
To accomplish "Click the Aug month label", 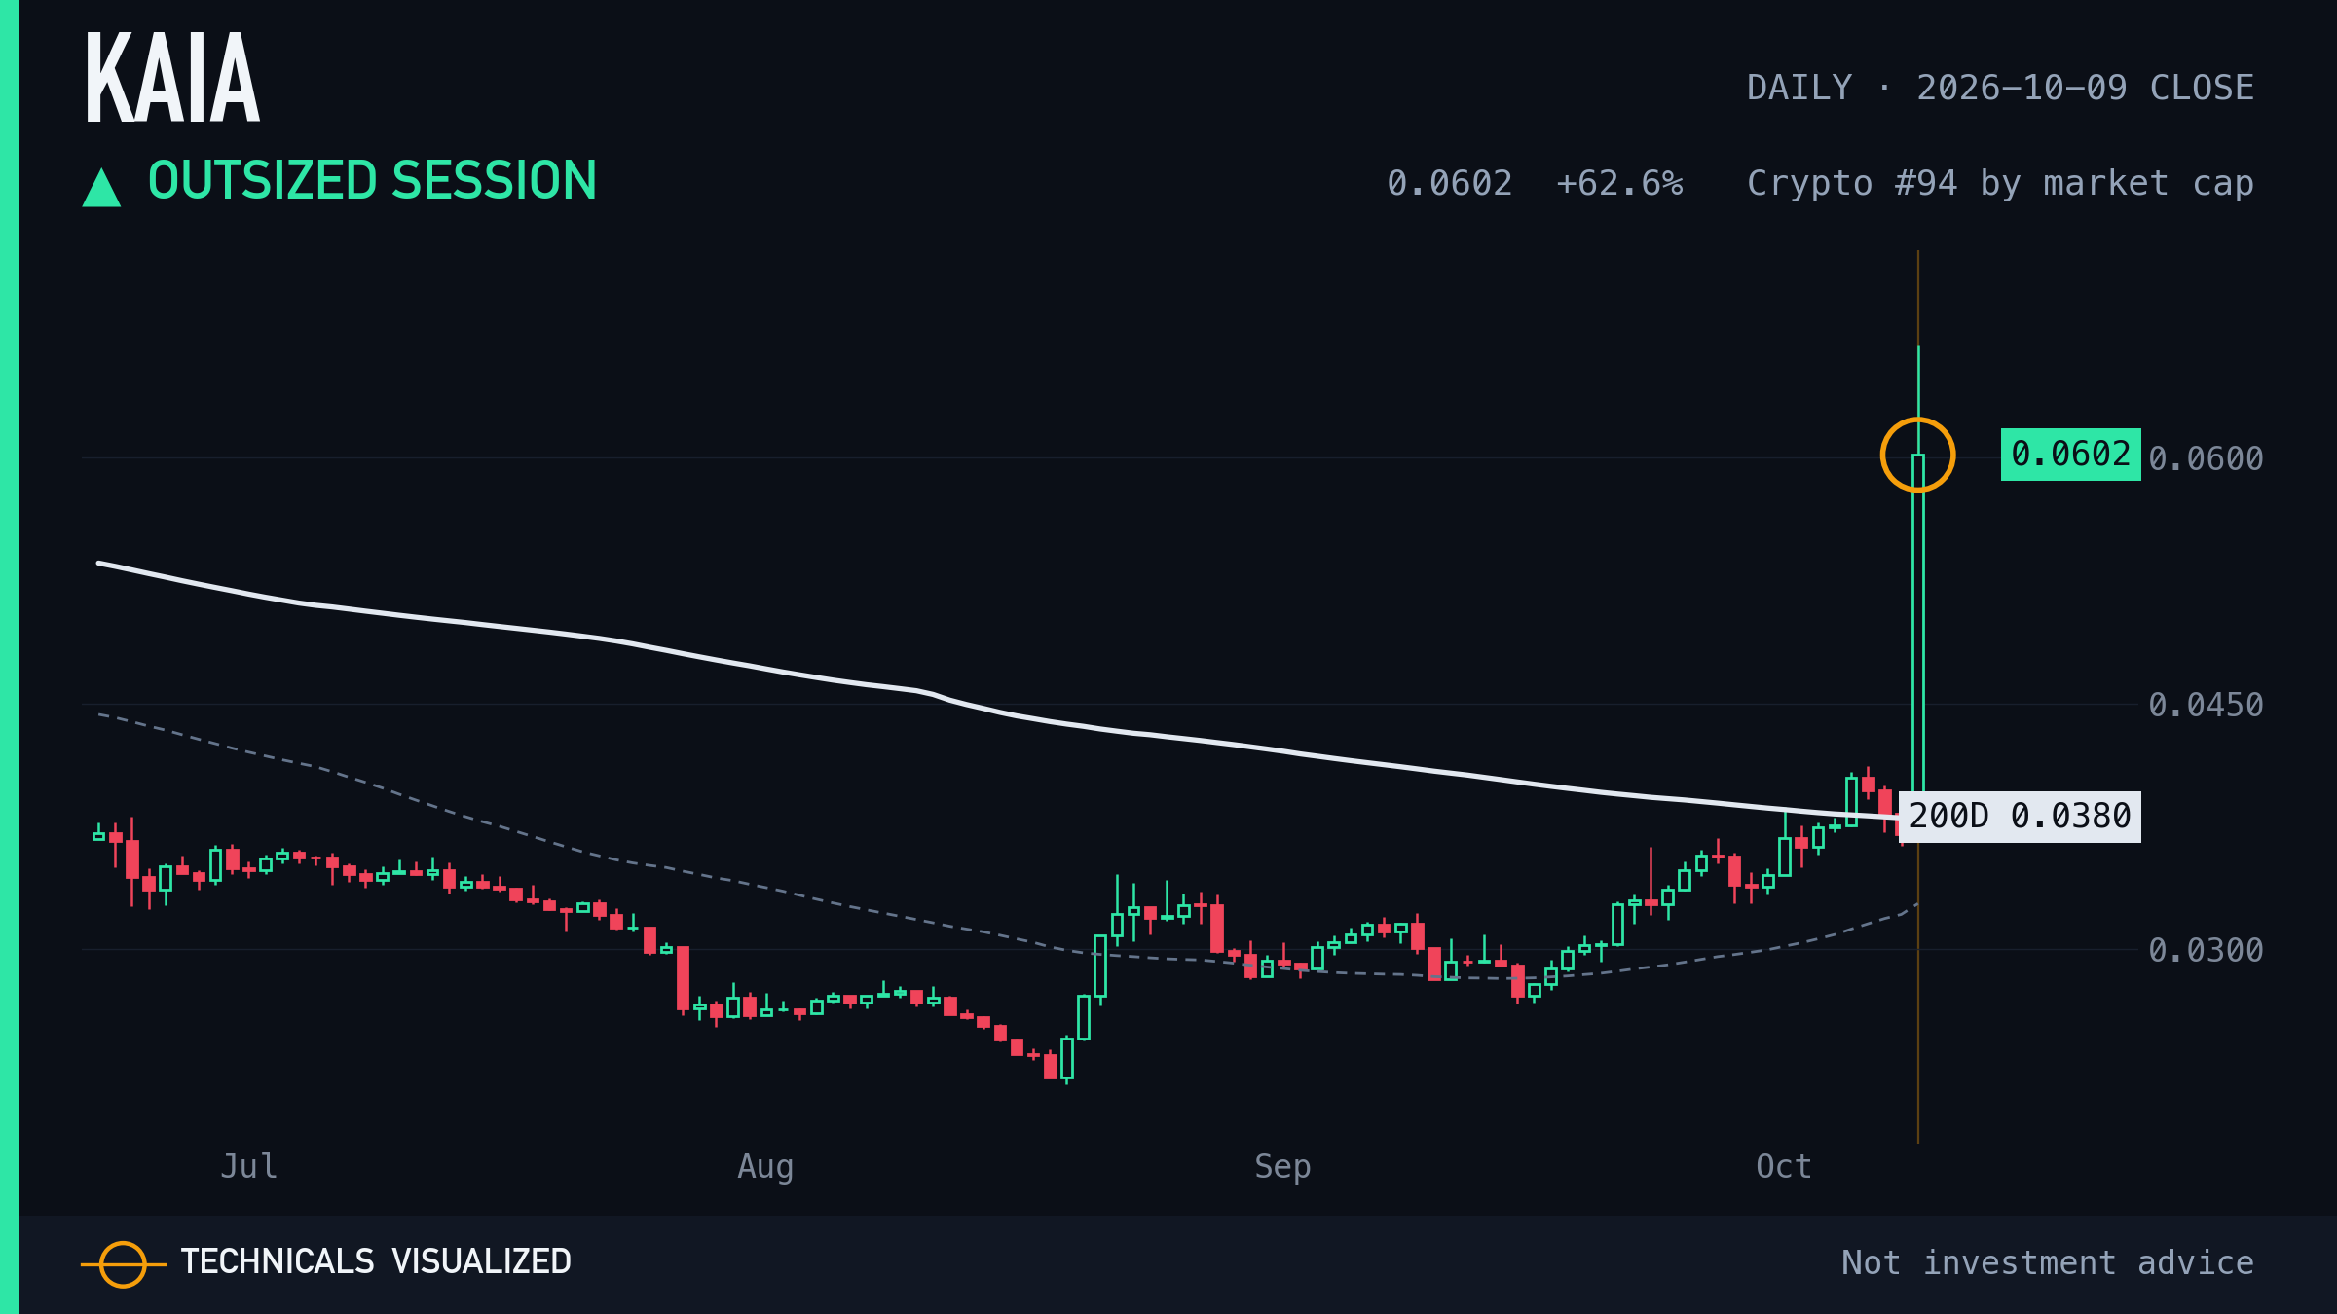I will [765, 1166].
